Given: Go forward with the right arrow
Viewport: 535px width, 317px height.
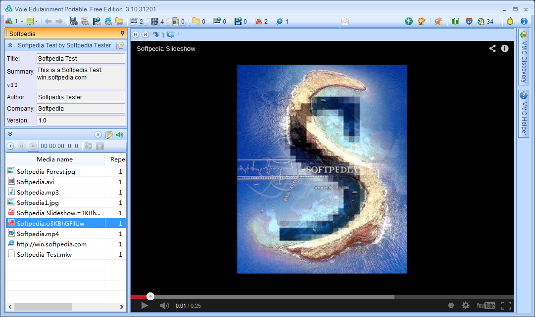Looking at the screenshot, I should (59, 21).
